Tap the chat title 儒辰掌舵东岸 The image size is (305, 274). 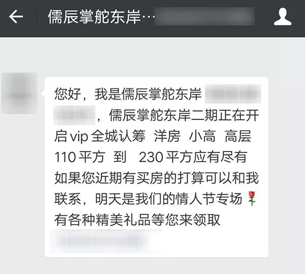[95, 17]
